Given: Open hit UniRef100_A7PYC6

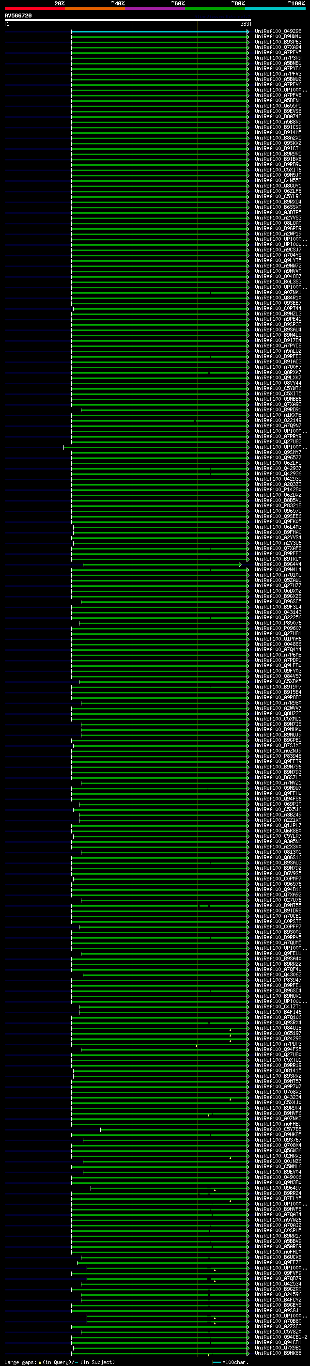Looking at the screenshot, I should tap(278, 68).
